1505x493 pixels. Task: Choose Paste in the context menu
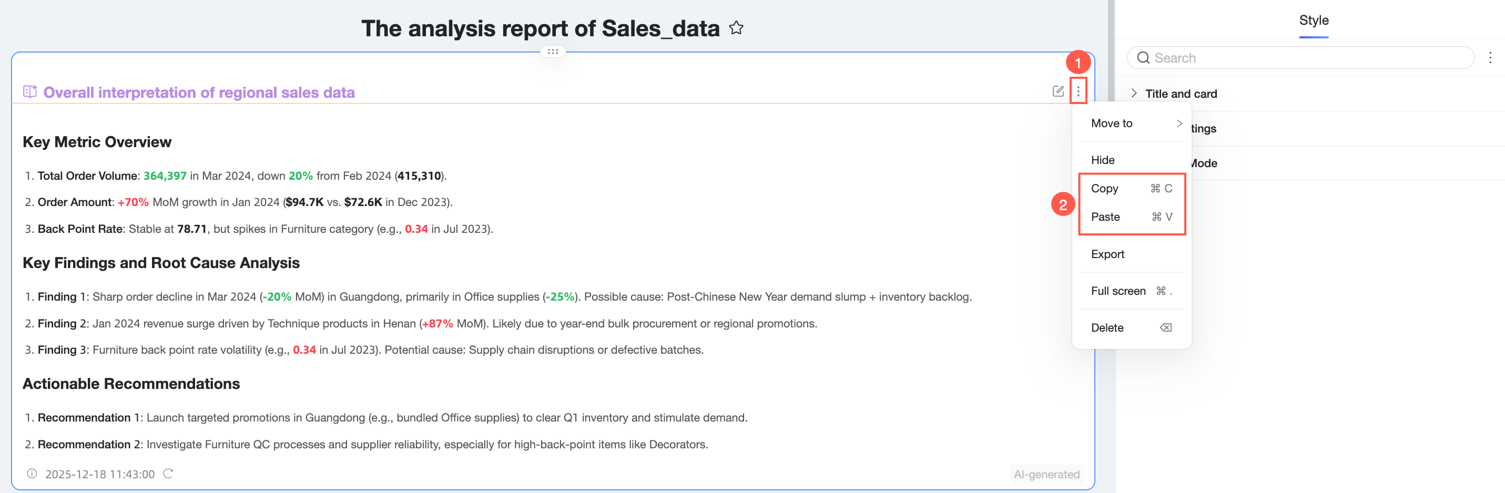click(1105, 217)
